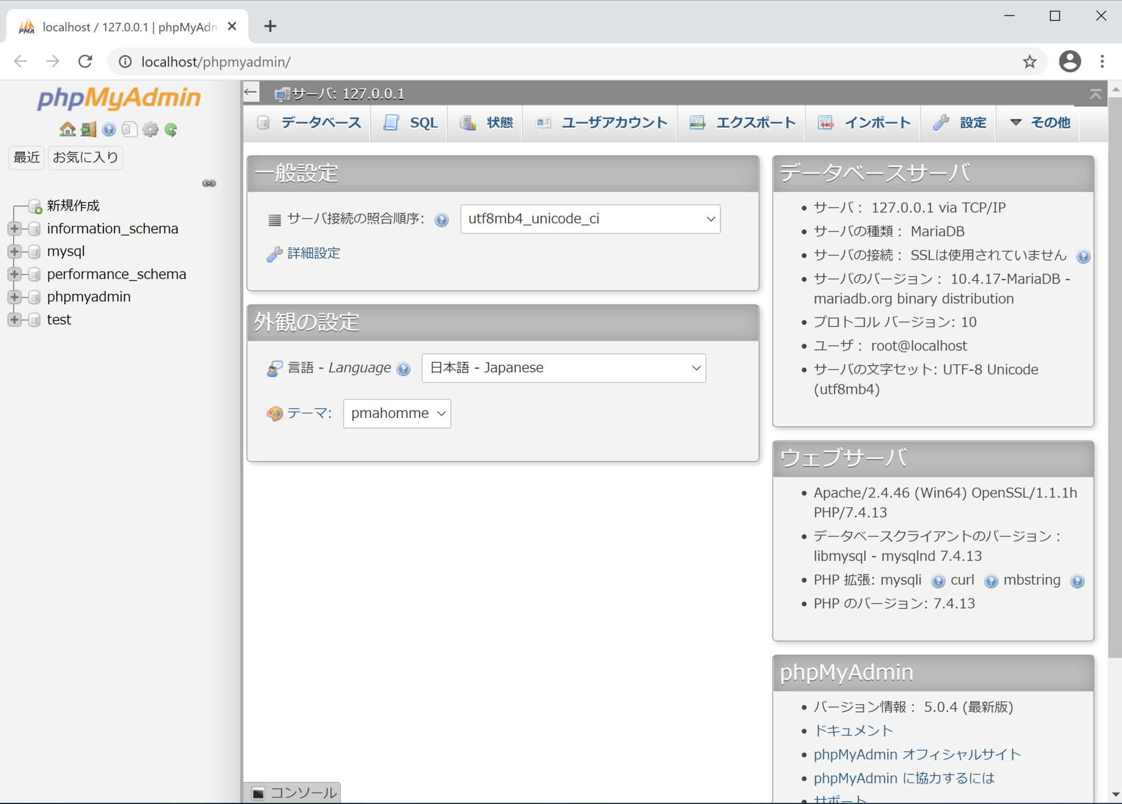
Task: Click the link-with-main-panel chain icon
Action: click(x=209, y=183)
